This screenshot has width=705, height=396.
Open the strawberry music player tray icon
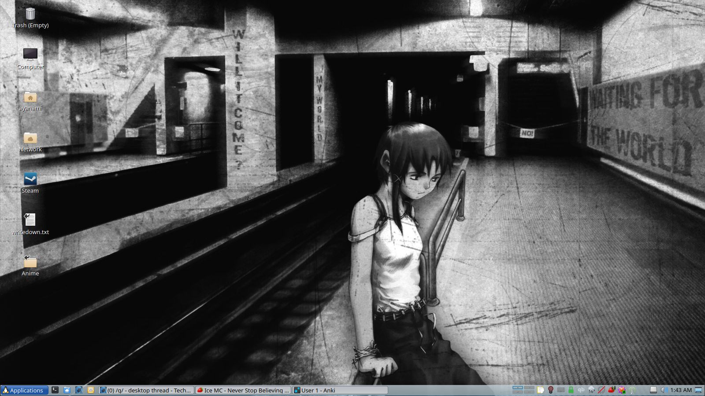[612, 390]
